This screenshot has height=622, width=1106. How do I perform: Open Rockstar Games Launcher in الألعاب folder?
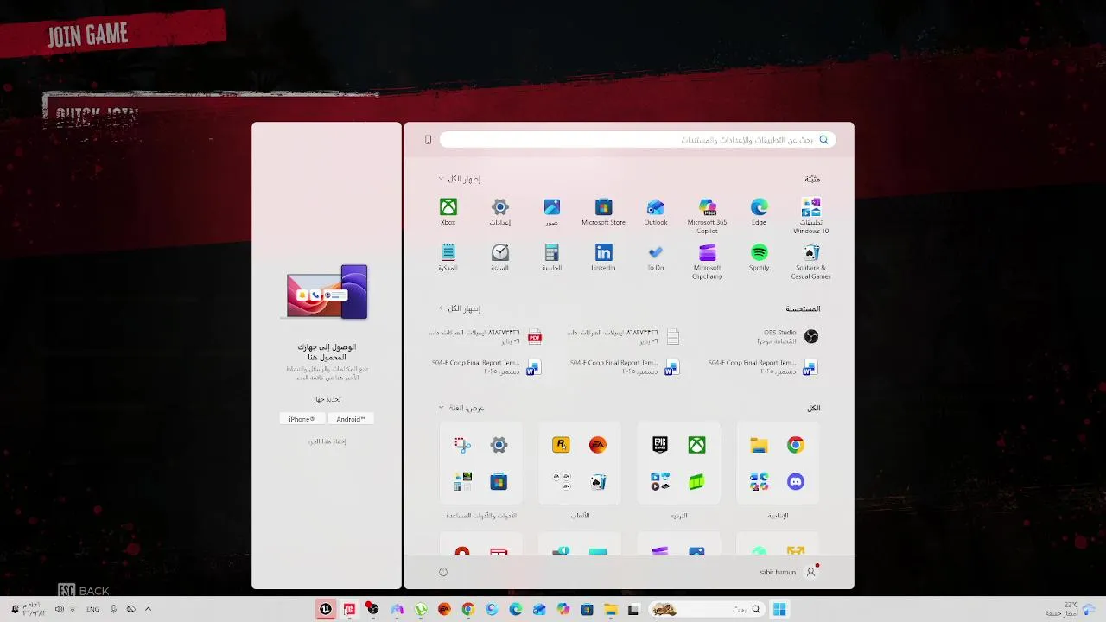[x=562, y=445]
